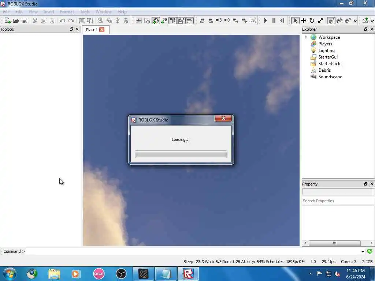Open the diagnostics graph icon

139,20
